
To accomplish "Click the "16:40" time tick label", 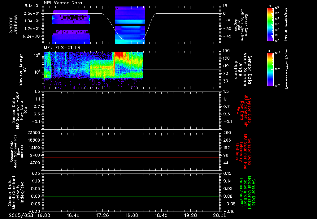I will (x=73, y=215).
